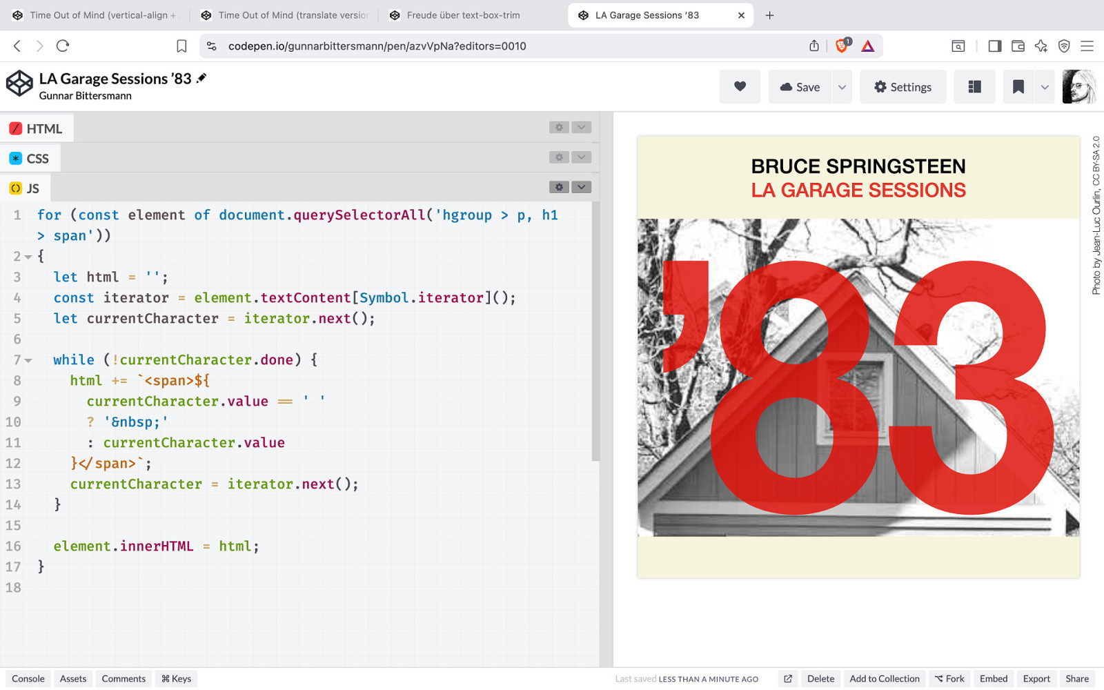Click the browser share icon
Viewport: 1104px width, 690px height.
(x=814, y=46)
